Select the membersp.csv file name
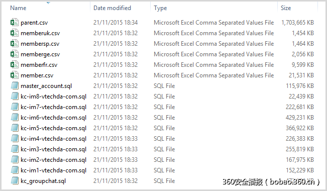The image size is (327, 191). click(40, 44)
